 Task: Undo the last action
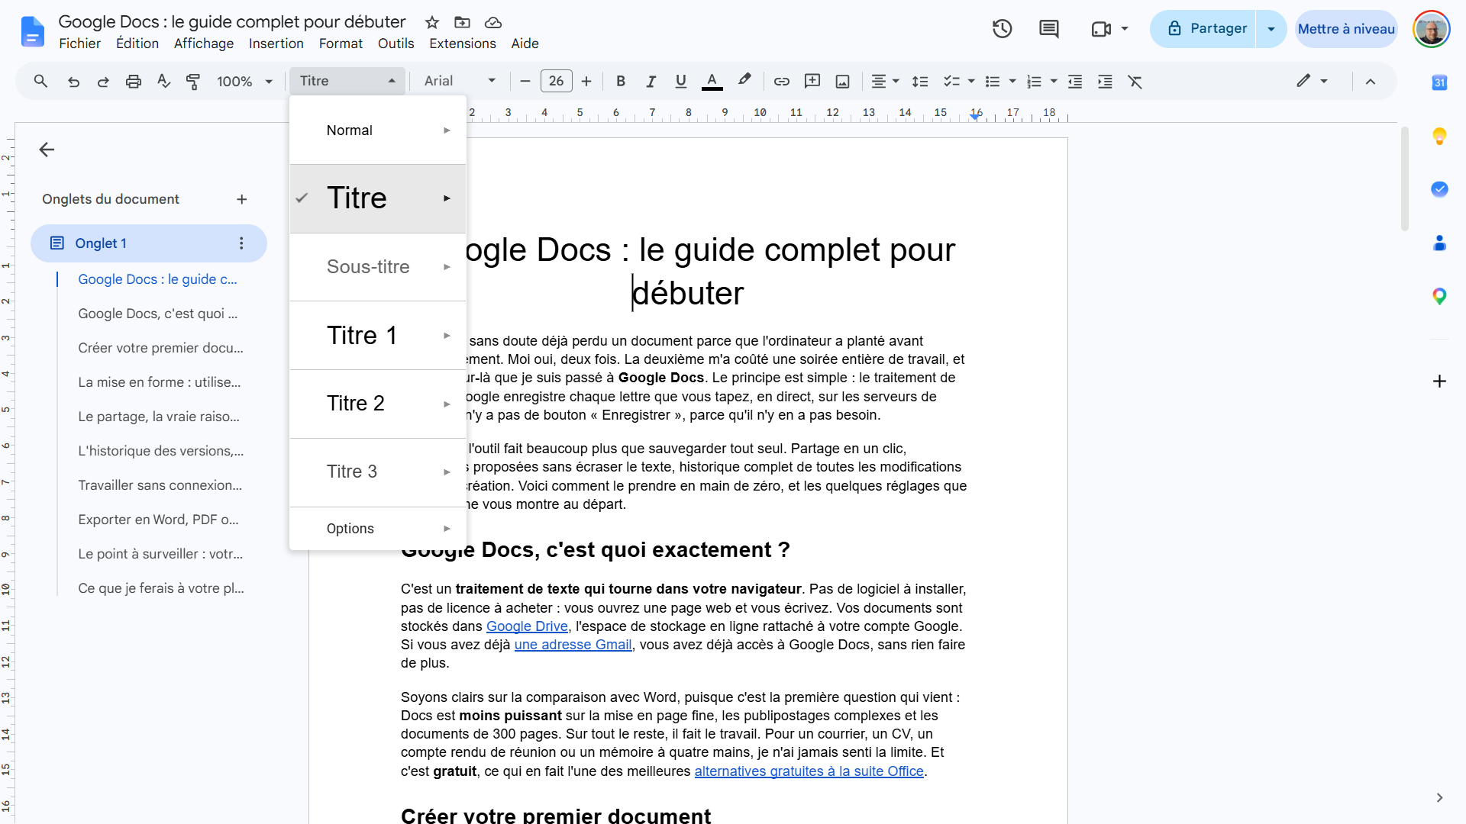[x=73, y=81]
